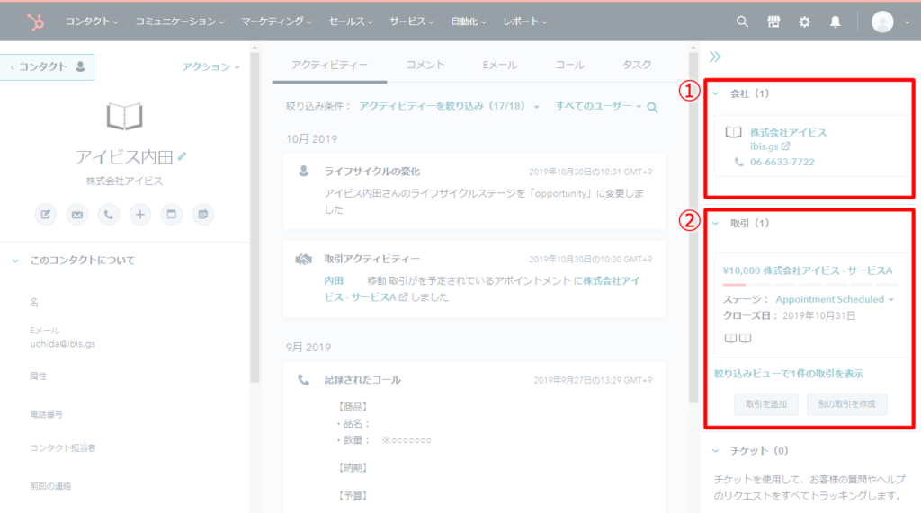This screenshot has width=921, height=513.
Task: Click the 別の取引を作成 button
Action: click(846, 403)
